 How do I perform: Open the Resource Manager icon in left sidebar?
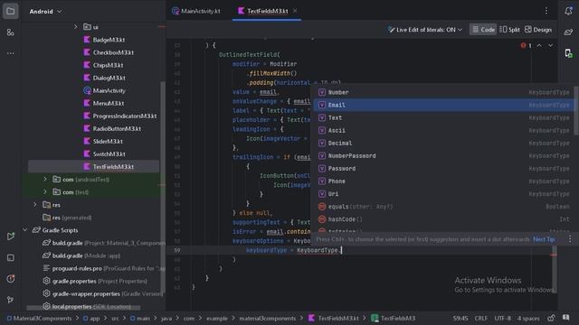coord(10,32)
